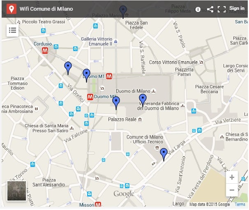The width and height of the screenshot is (249, 210).
Task: Click the Via Orefici street label
Action: coord(76,93)
